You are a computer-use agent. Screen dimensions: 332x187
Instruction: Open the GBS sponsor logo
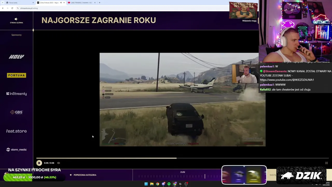coord(16,112)
